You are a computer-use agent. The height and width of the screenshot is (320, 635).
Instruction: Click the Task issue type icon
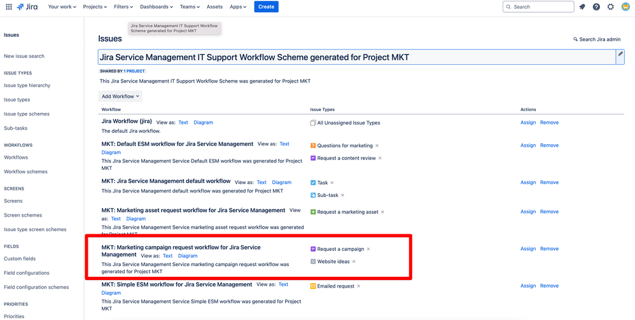[313, 183]
